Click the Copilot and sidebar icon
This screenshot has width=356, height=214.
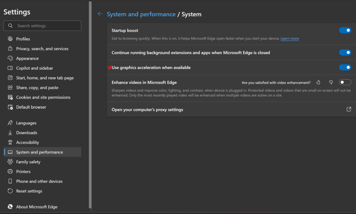tap(10, 68)
